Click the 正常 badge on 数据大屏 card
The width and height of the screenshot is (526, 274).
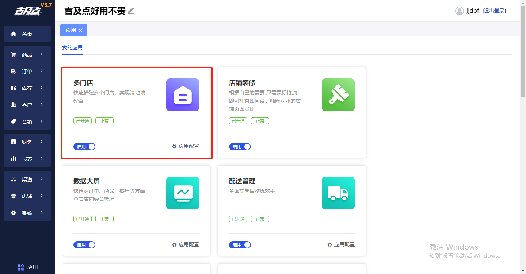point(104,219)
